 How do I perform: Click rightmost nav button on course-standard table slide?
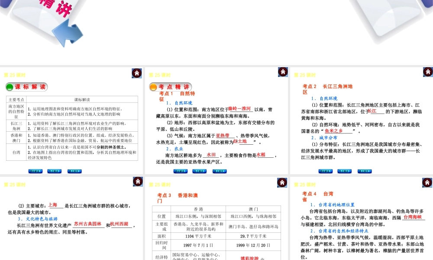coord(74,171)
